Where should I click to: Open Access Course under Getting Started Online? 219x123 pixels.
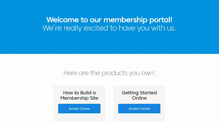coord(139,109)
